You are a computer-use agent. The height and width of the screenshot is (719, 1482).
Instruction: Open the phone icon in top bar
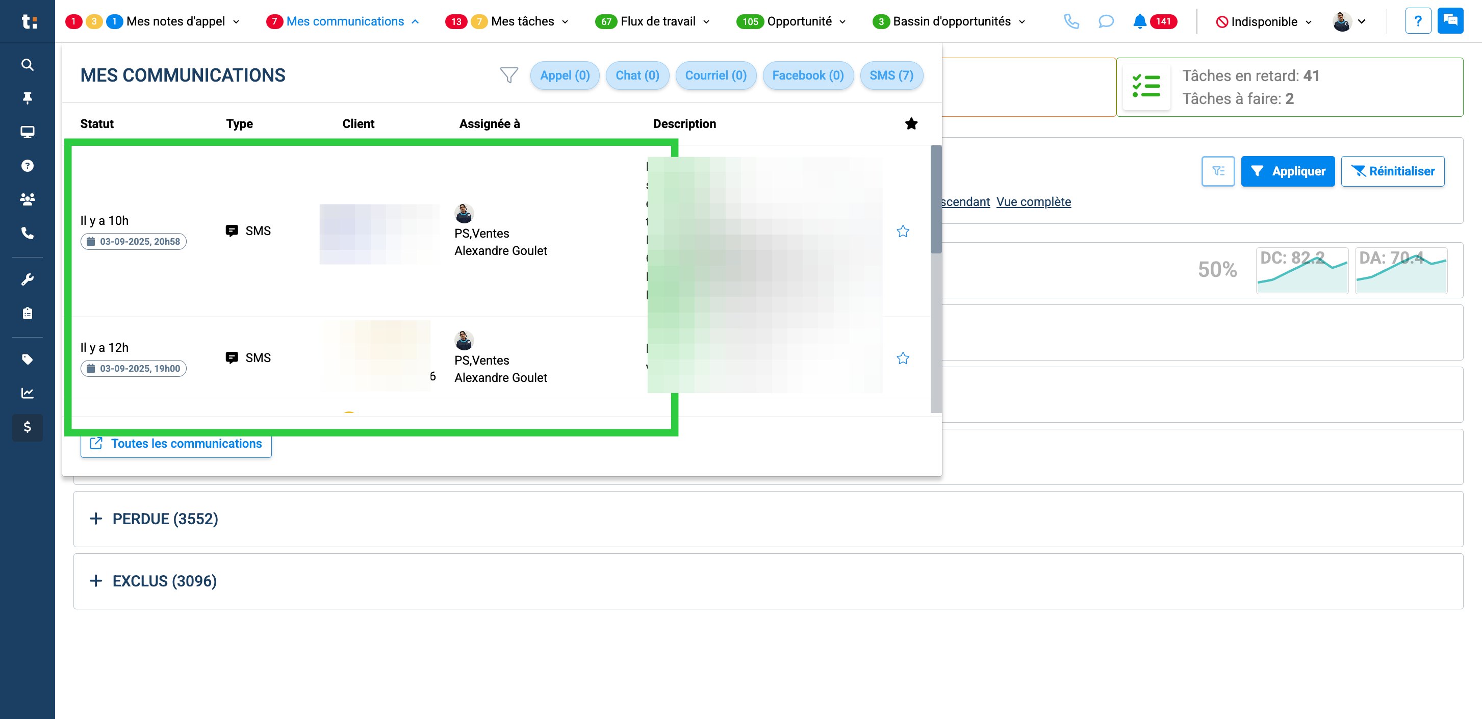click(x=1071, y=21)
